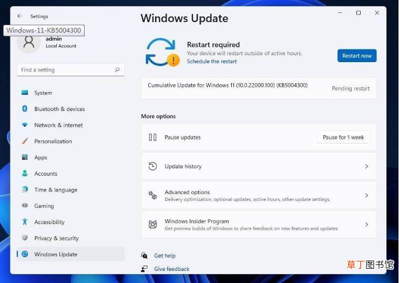Select Accounts in sidebar
Screen dimensions: 399x283
click(x=71, y=174)
